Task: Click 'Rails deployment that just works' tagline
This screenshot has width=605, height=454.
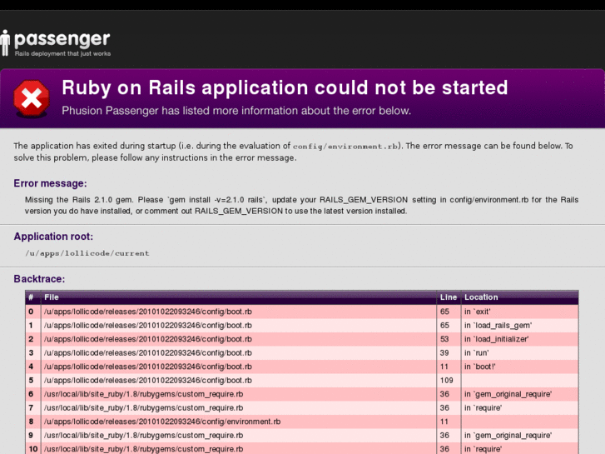Action: point(62,53)
